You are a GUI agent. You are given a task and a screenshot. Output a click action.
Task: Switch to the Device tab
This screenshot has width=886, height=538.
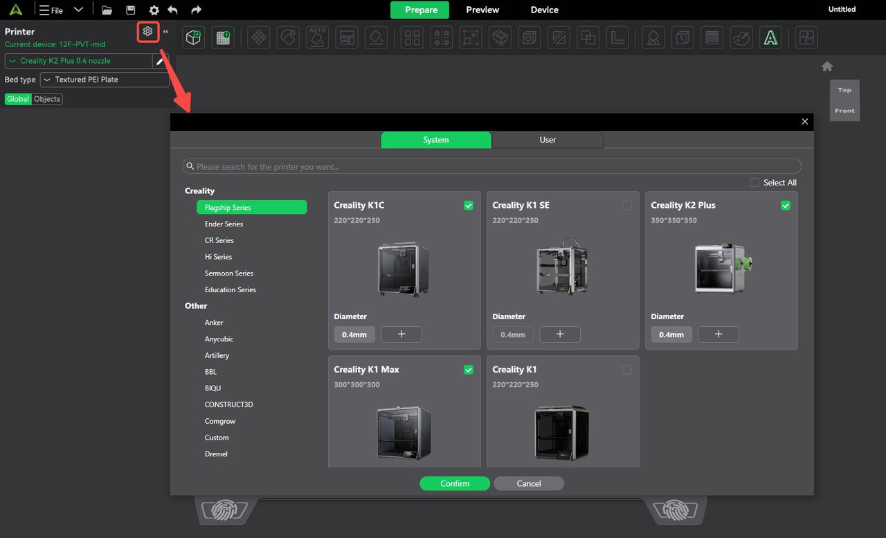545,10
